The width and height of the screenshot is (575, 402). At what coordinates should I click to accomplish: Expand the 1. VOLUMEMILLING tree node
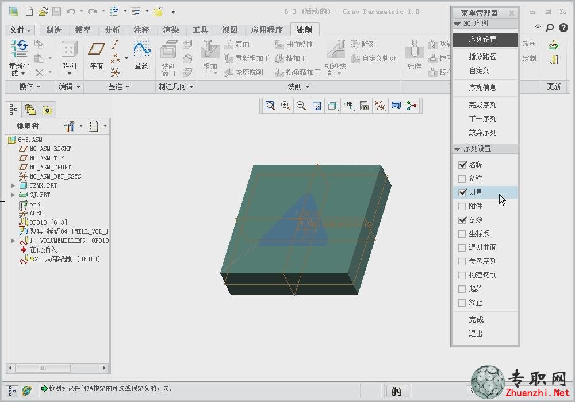point(13,241)
